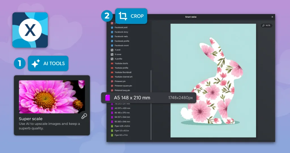Choose the Facebook event size preset

[x=121, y=45]
